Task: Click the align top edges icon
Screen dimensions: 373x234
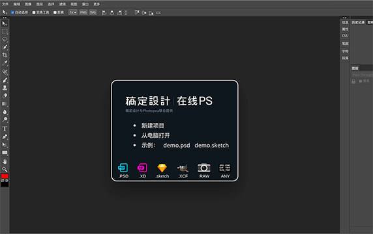Action: pyautogui.click(x=136, y=12)
